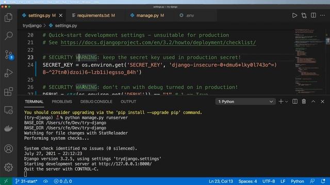The width and height of the screenshot is (330, 185).
Task: Click 'python manage.py runserver' terminal command
Action: (96, 118)
